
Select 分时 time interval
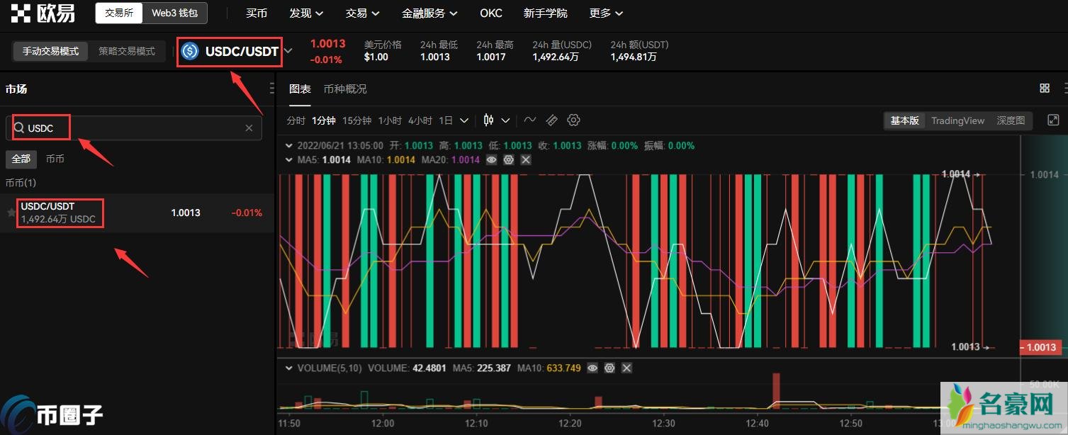(296, 120)
